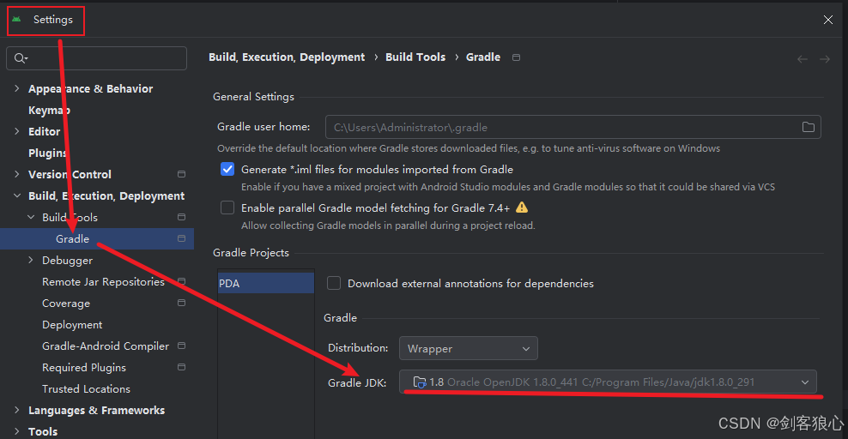Click the forward navigation arrow in settings header
The image size is (848, 439).
(825, 59)
